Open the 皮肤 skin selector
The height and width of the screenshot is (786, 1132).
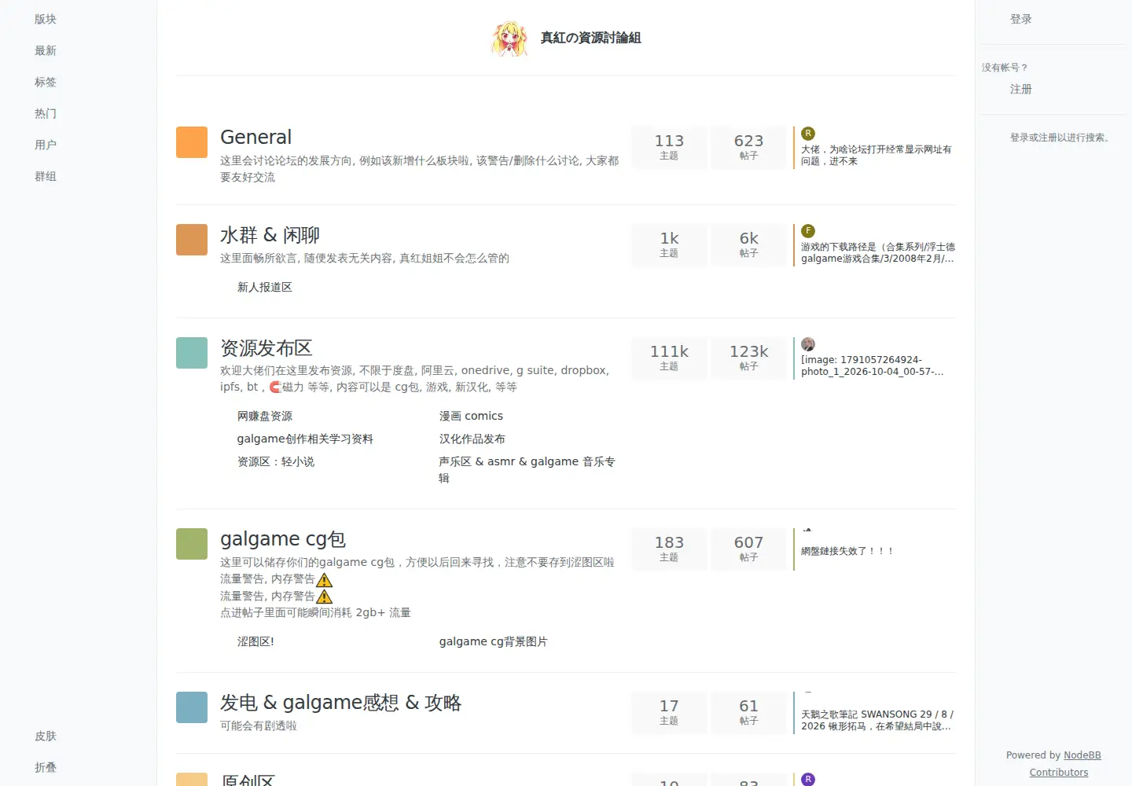coord(46,736)
